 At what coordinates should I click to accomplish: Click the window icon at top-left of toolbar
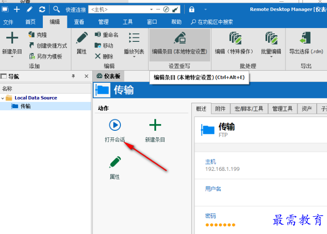pyautogui.click(x=5, y=9)
